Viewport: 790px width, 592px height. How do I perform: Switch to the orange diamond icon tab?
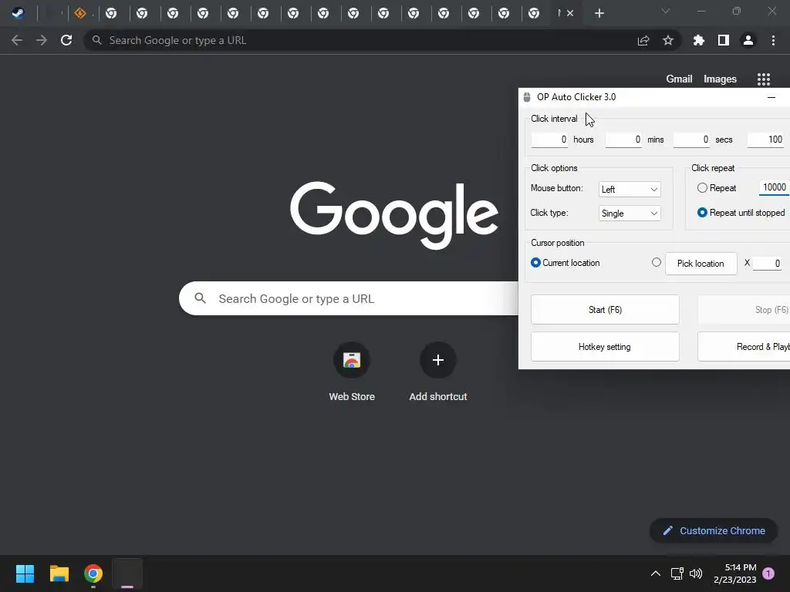(x=80, y=14)
